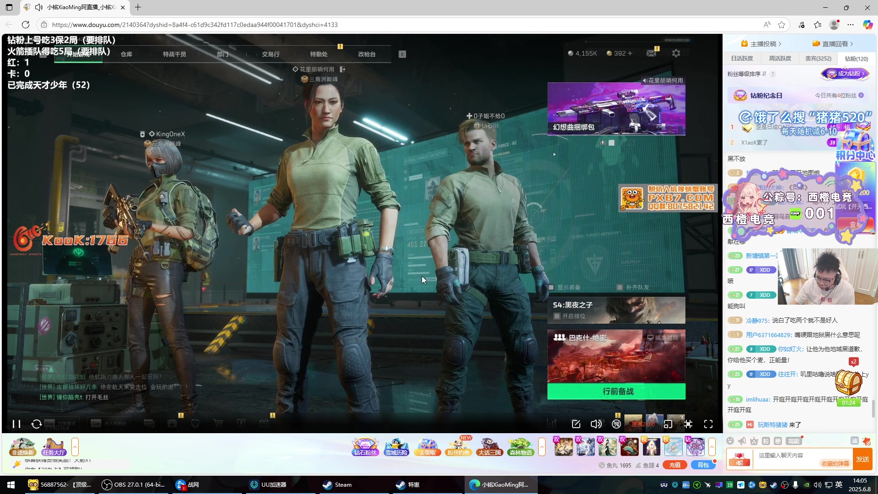
Task: Toggle the 滤 chat filter button
Action: [x=854, y=440]
